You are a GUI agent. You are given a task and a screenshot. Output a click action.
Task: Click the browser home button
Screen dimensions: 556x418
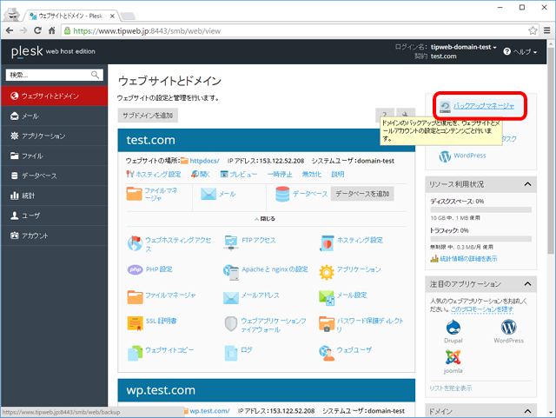tap(52, 30)
